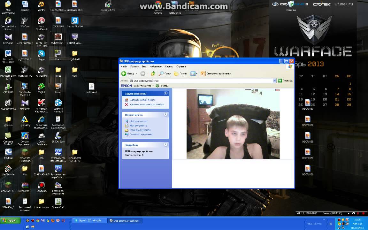
Task: Click the Forward arrow in explorer toolbar
Action: point(143,74)
